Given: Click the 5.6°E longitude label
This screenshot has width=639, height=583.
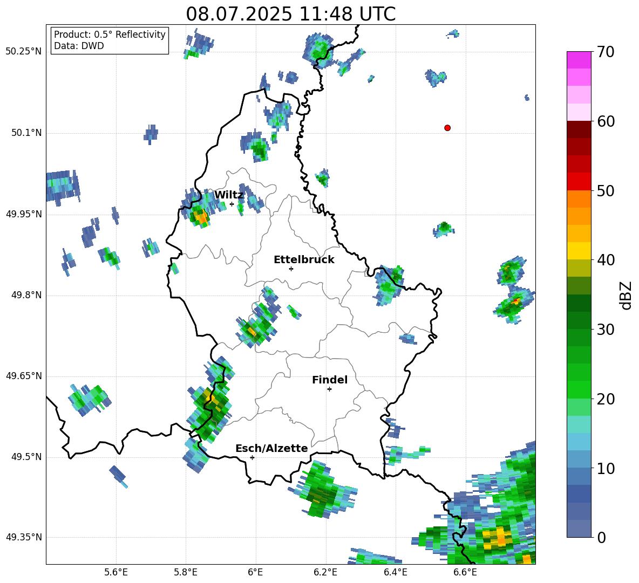Looking at the screenshot, I should (116, 572).
